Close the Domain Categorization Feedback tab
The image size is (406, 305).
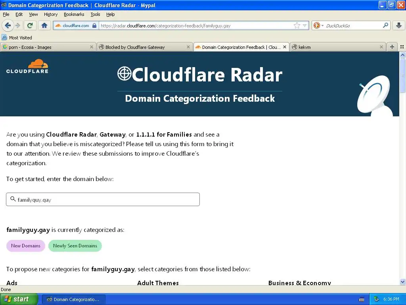(x=285, y=47)
